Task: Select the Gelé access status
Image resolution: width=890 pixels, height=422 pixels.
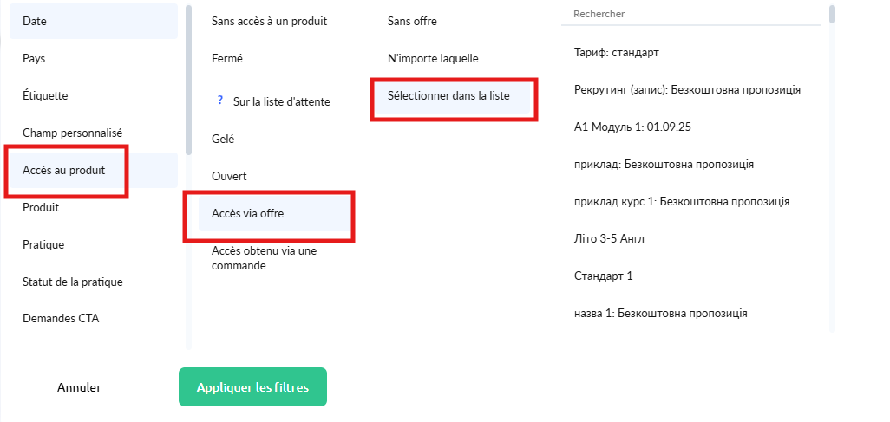Action: [x=224, y=139]
